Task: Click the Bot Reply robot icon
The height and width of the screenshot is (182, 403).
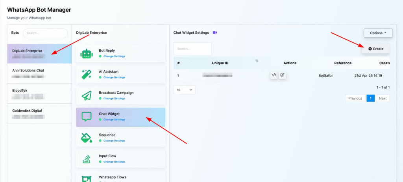Action: point(86,54)
